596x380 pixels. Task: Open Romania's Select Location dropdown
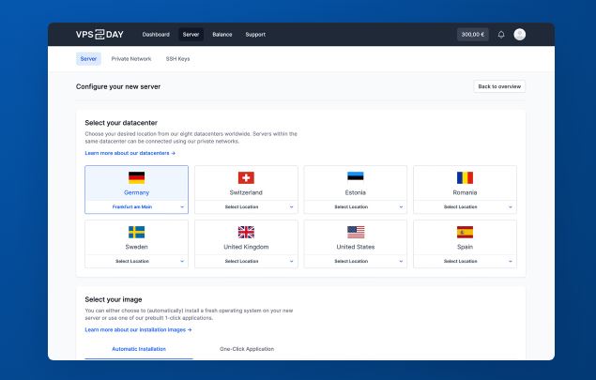(x=465, y=206)
